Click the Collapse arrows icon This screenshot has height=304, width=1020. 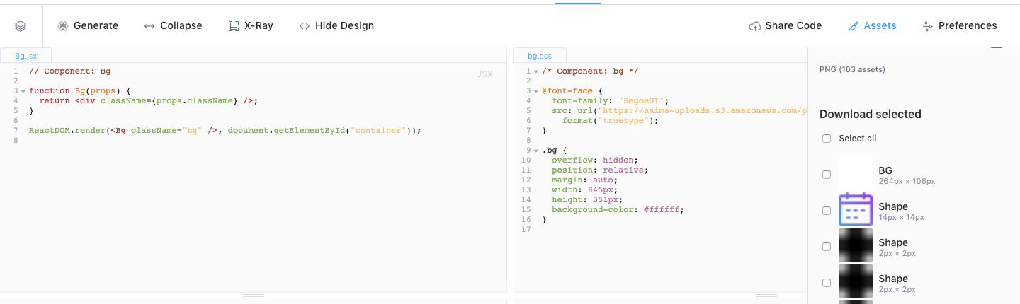pyautogui.click(x=149, y=26)
